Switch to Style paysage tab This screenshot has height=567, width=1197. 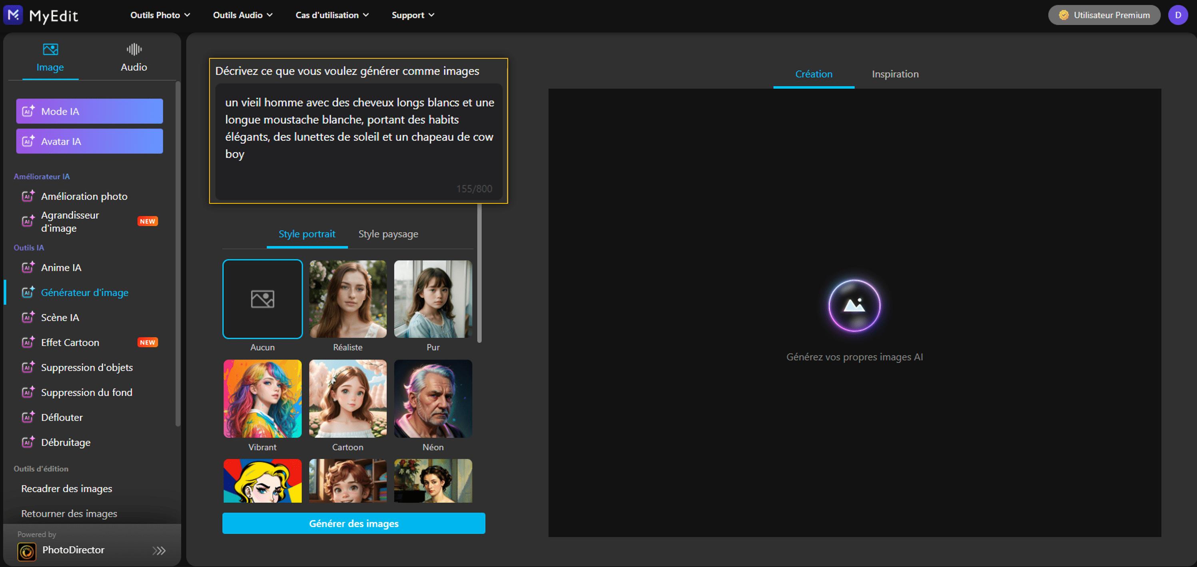pyautogui.click(x=388, y=234)
